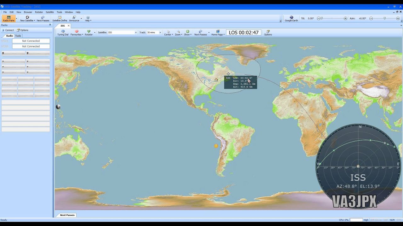Click Next Passes in the map toolbar
Screen dimensions: 403x226
[x=200, y=33]
